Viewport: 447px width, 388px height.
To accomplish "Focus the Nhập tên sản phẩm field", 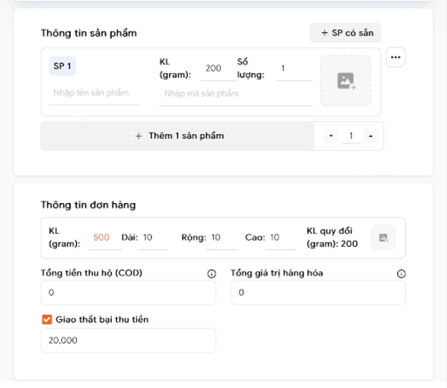I will (x=94, y=93).
